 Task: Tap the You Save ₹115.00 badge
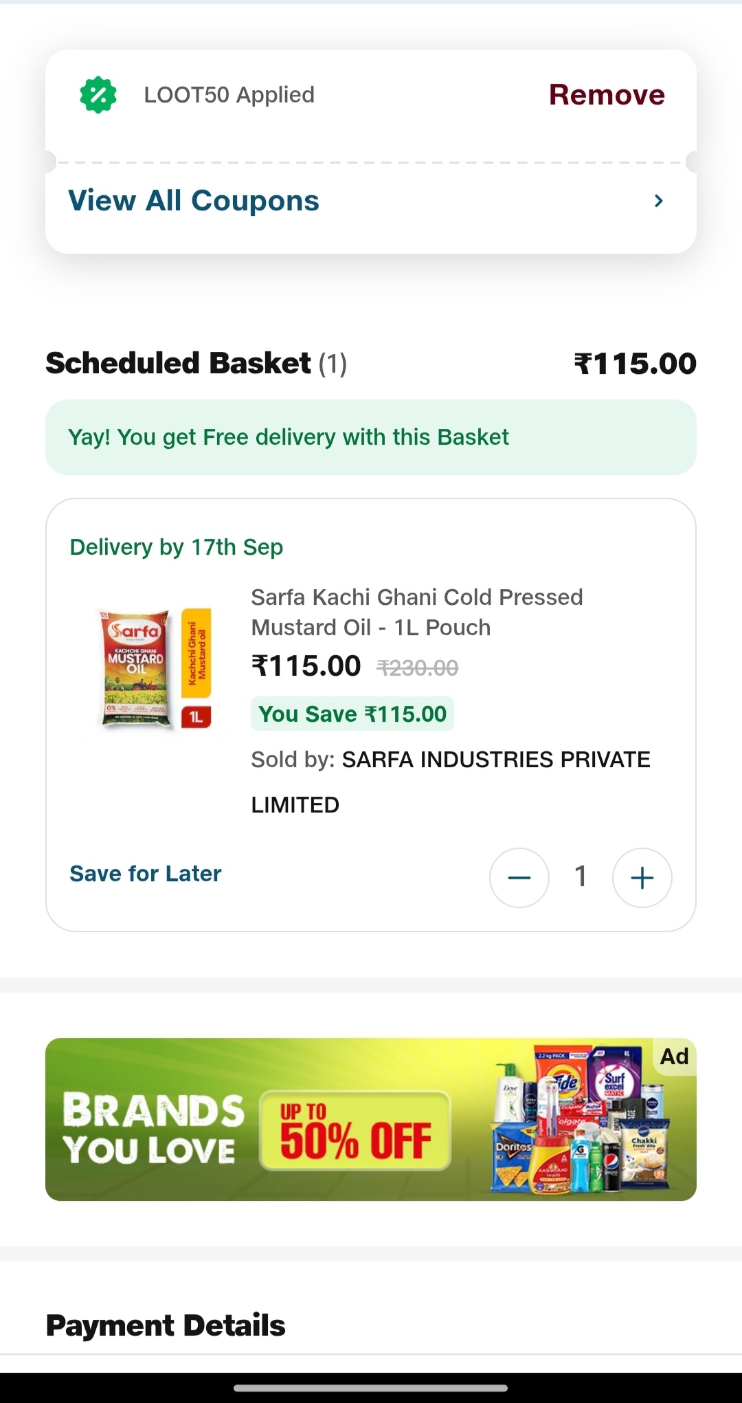tap(352, 714)
